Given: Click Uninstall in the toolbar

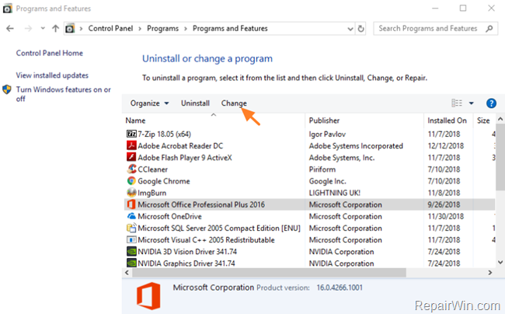Looking at the screenshot, I should 195,103.
